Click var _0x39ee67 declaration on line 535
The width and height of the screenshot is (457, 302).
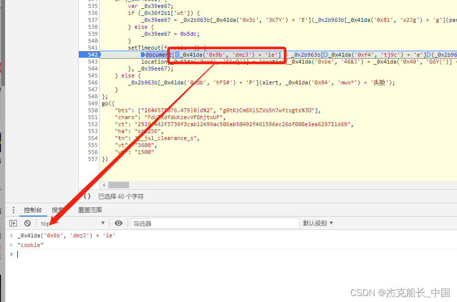[x=150, y=6]
